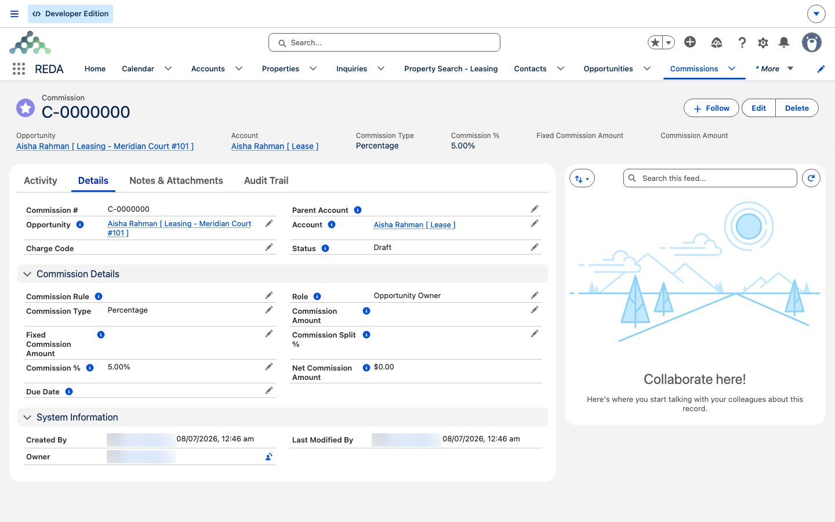The height and width of the screenshot is (522, 835).
Task: Expand the Accounts tab dropdown chevron
Action: [239, 68]
